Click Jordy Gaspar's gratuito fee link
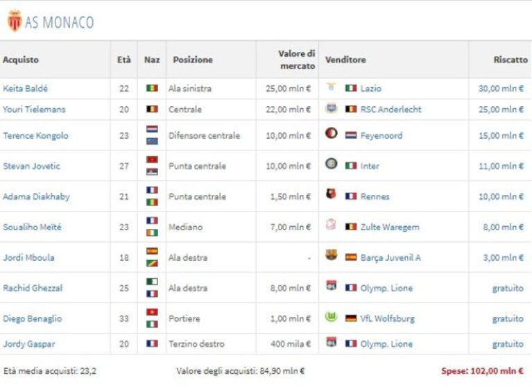 click(x=508, y=344)
